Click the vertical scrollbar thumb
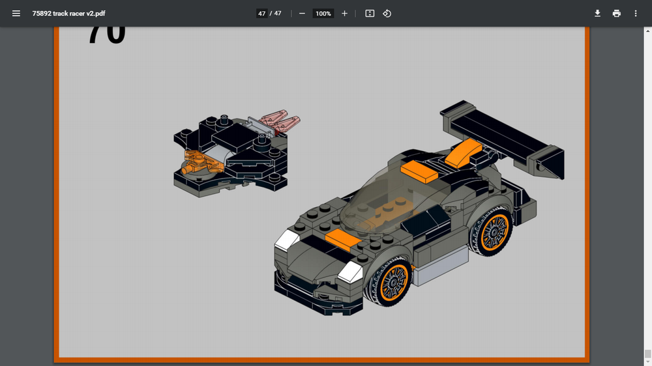Viewport: 652px width, 366px height. [x=647, y=354]
